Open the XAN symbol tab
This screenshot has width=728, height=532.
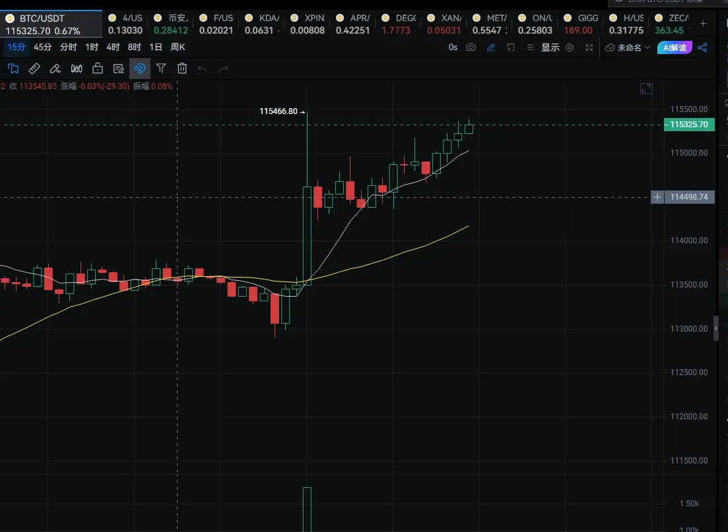444,24
